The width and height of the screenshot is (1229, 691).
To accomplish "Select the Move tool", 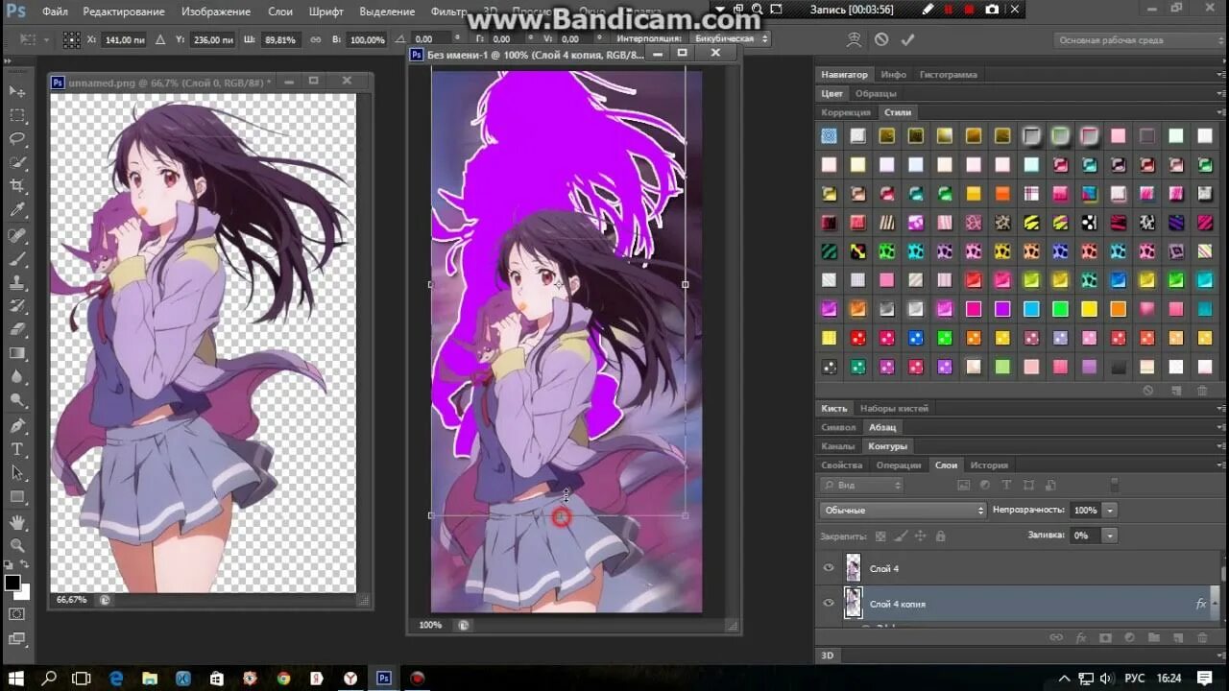I will point(17,91).
